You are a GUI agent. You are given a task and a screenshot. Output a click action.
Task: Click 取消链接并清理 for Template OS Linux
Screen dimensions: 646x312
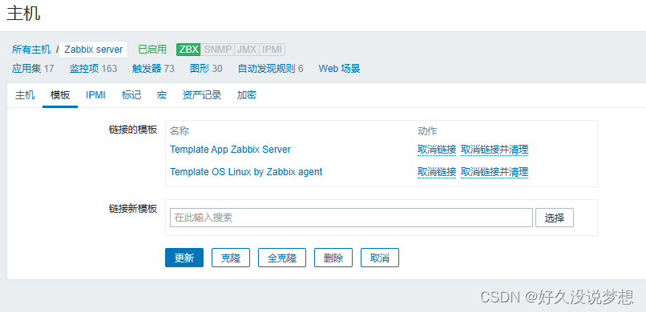click(495, 172)
